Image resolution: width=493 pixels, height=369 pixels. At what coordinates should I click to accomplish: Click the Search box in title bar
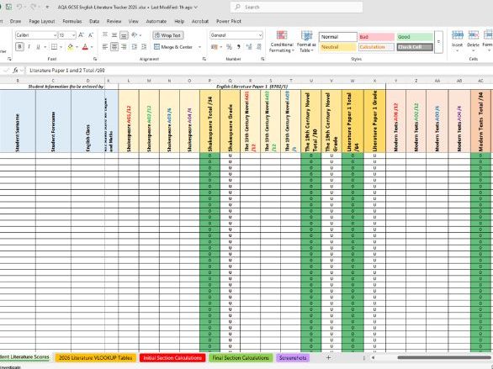pyautogui.click(x=296, y=7)
